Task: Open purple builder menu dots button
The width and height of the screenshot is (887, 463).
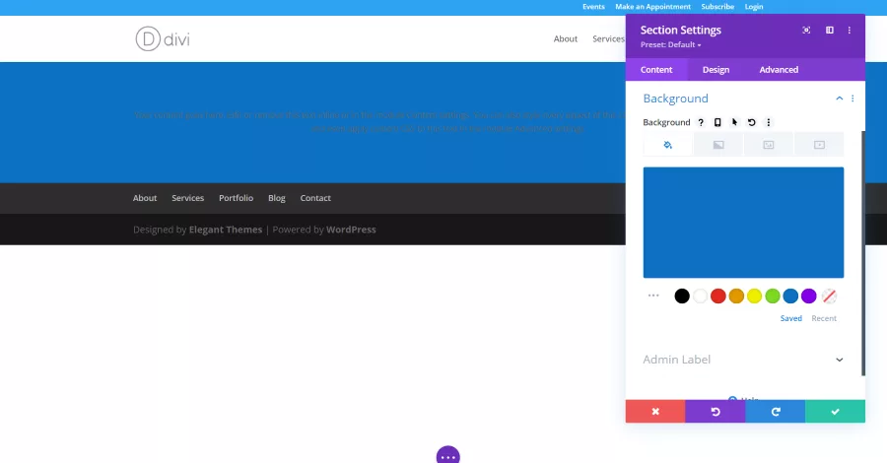Action: (448, 455)
